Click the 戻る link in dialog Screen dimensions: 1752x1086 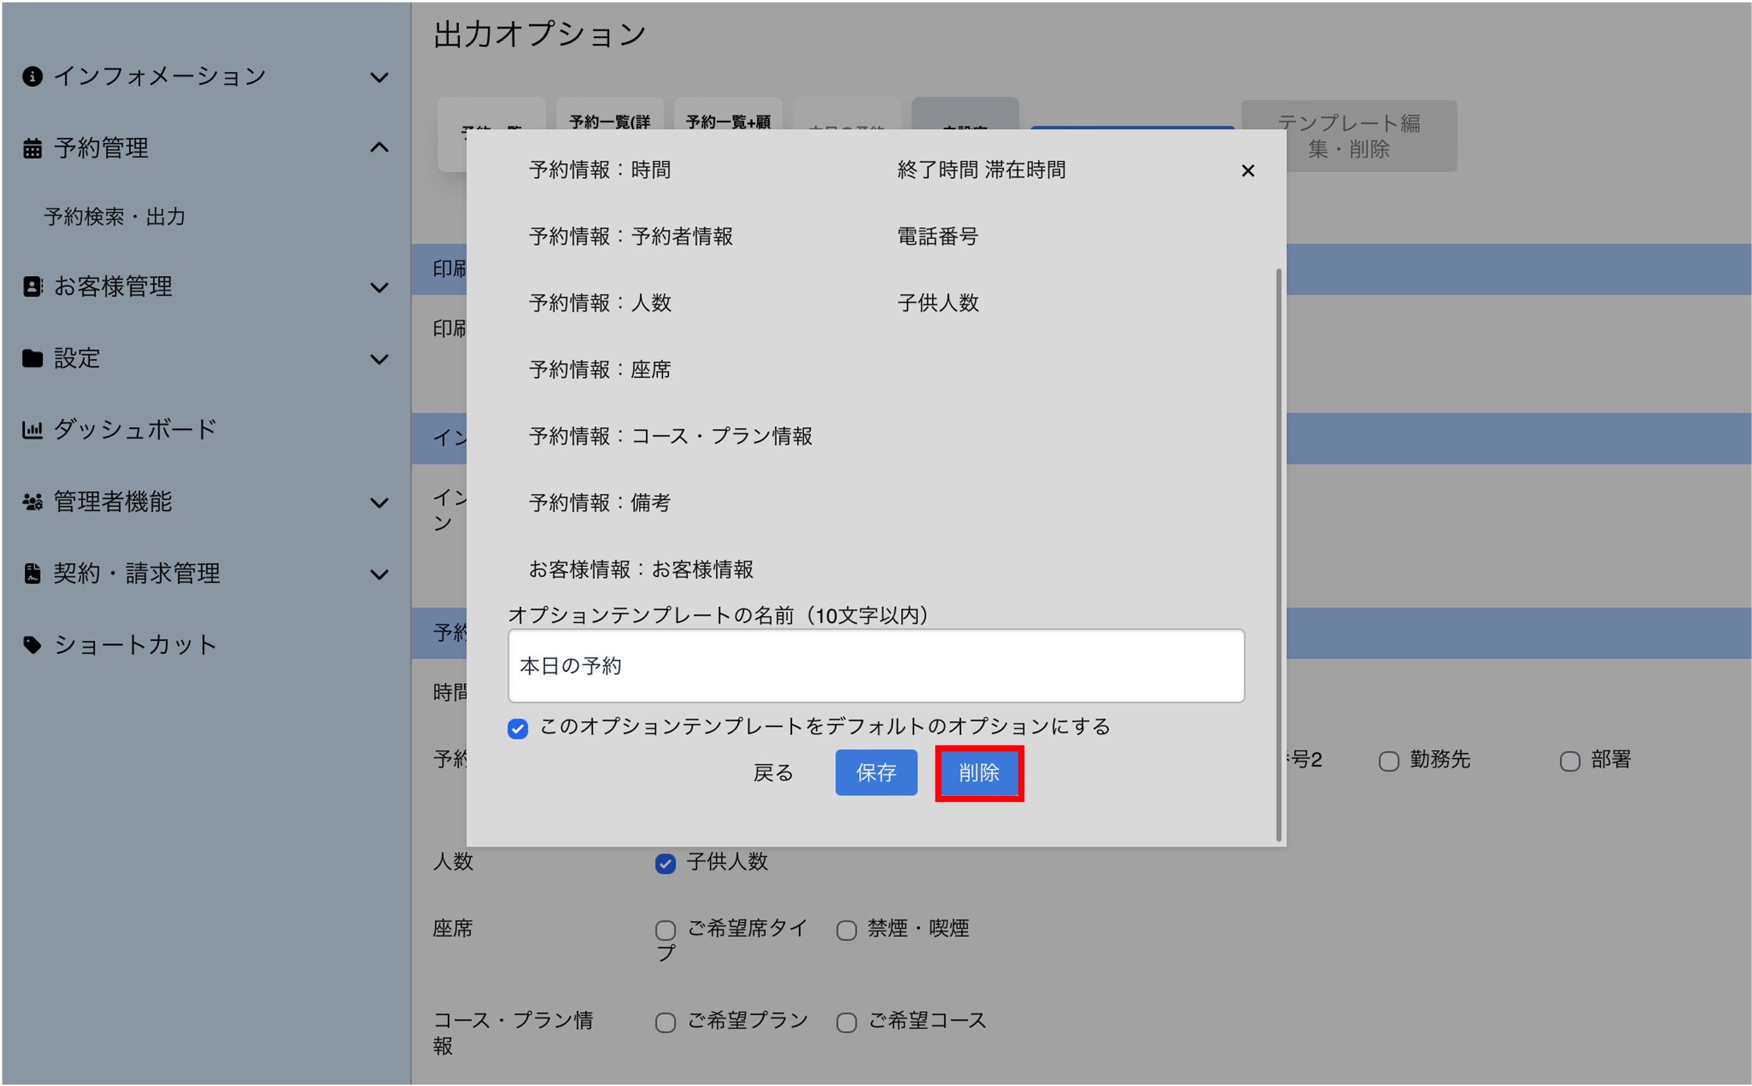[x=773, y=772]
